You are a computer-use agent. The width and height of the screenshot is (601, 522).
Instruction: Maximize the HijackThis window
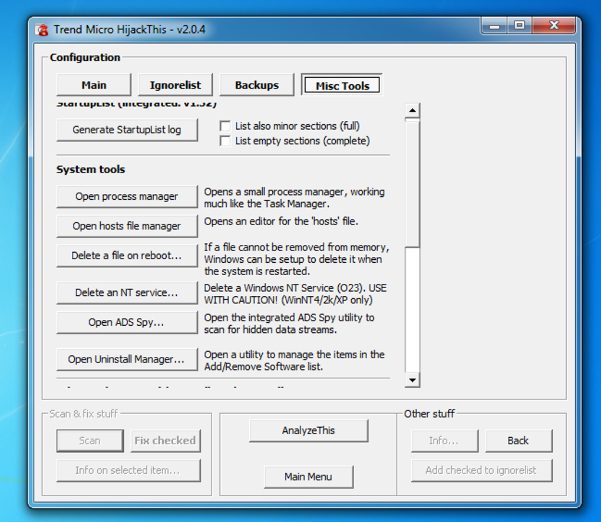(520, 26)
